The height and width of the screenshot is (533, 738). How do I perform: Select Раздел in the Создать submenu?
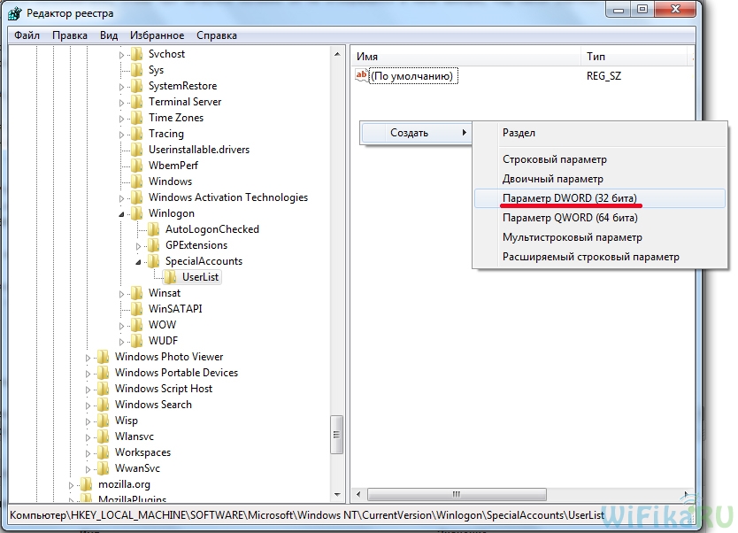[x=519, y=133]
